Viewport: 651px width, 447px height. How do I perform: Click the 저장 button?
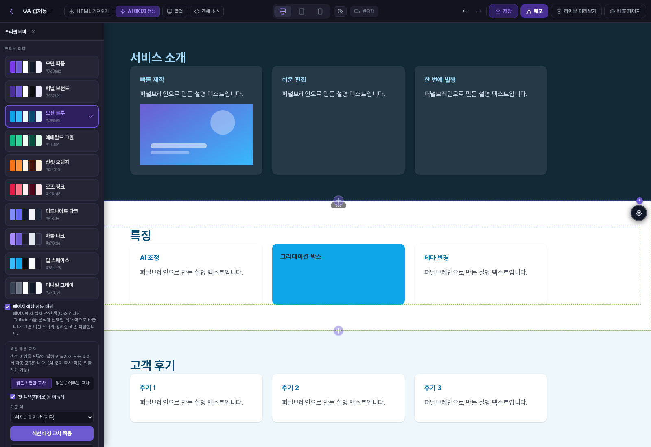(x=503, y=11)
